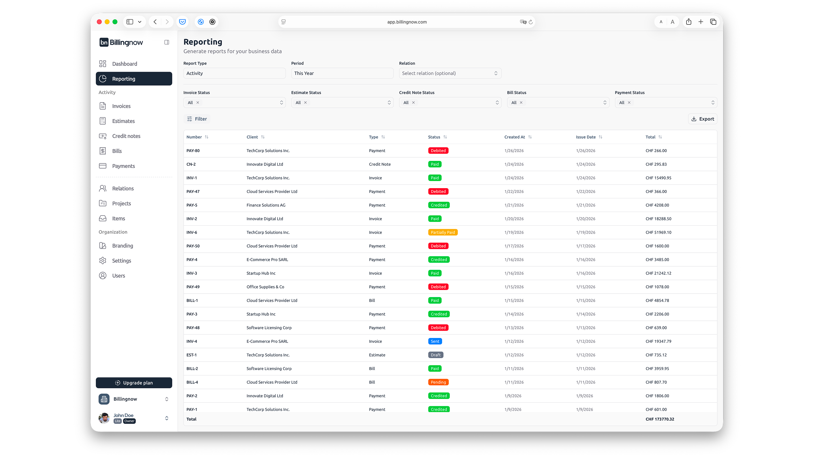This screenshot has width=813, height=457.
Task: Open the Relation selection dropdown
Action: (x=450, y=73)
